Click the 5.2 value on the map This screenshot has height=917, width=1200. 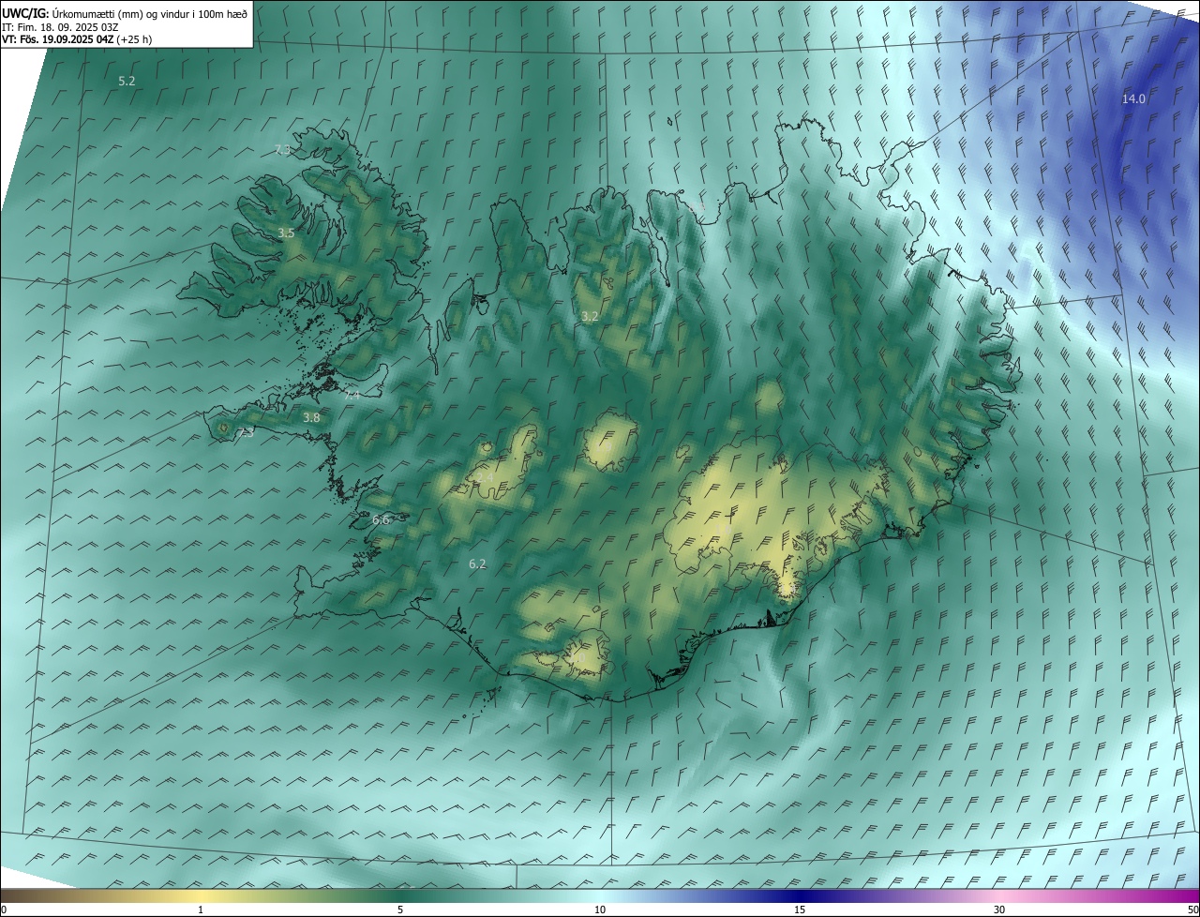coord(127,82)
